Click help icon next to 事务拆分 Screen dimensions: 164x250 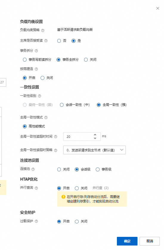[36, 51]
